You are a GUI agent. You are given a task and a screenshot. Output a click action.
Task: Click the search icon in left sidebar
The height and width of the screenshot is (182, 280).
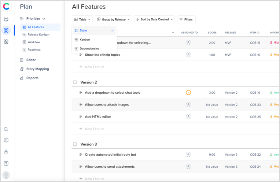coord(6,129)
